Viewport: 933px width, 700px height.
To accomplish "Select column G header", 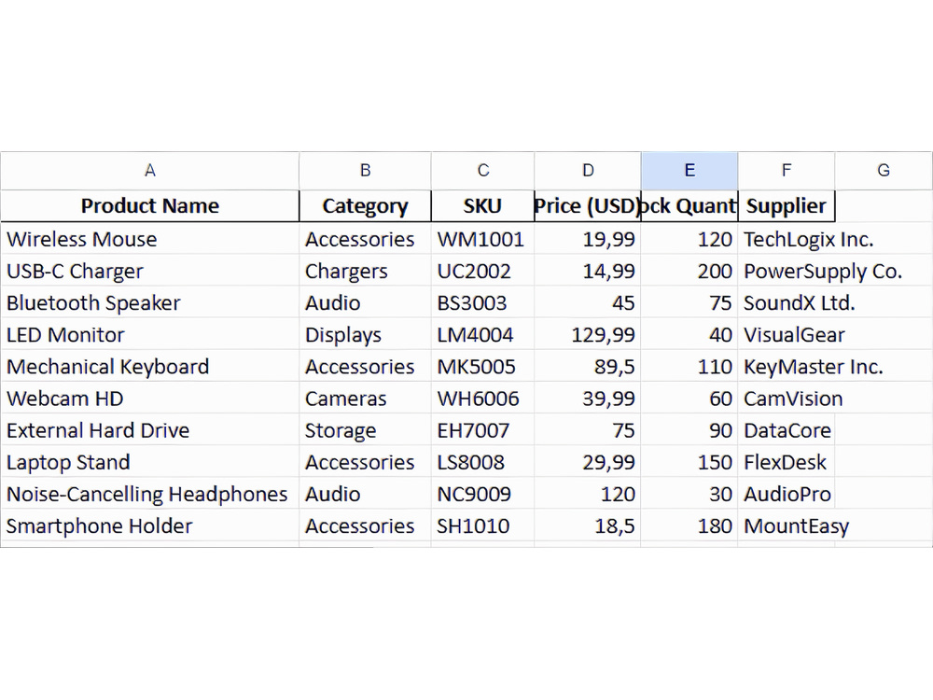I will click(884, 171).
